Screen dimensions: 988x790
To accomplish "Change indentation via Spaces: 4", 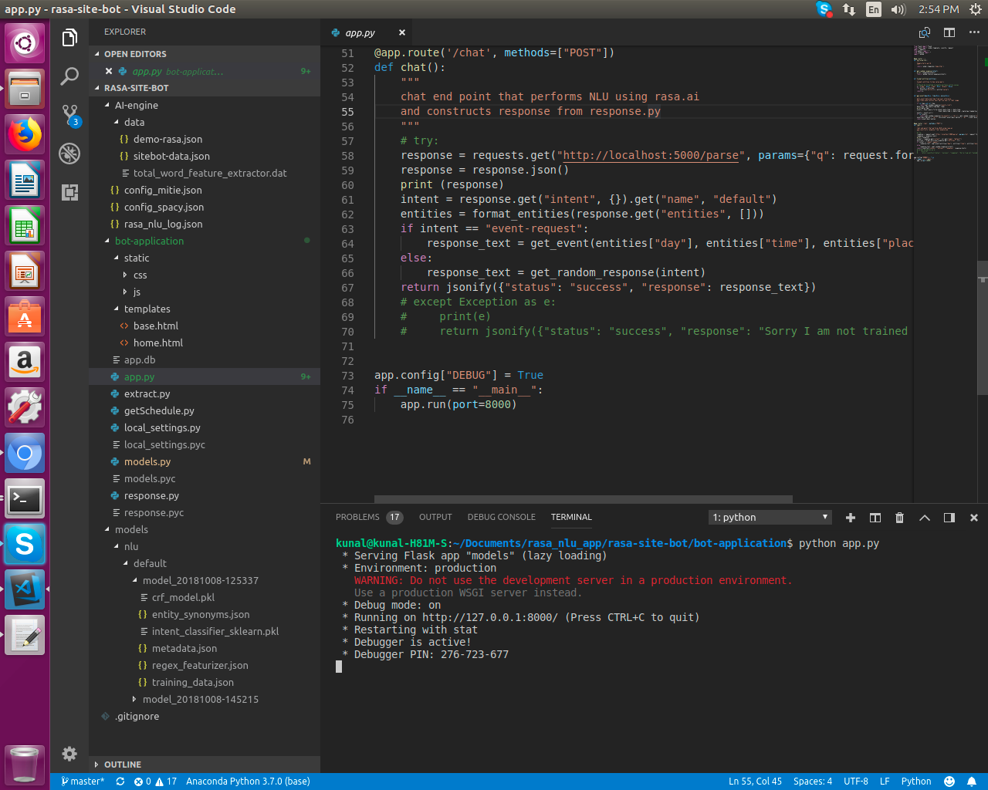I will [813, 782].
